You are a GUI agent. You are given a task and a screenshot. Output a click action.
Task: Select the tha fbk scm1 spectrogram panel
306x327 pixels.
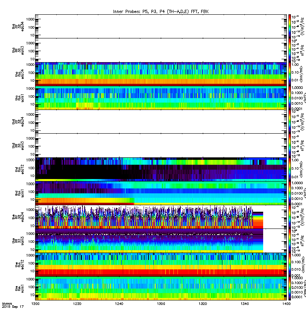click(161, 98)
